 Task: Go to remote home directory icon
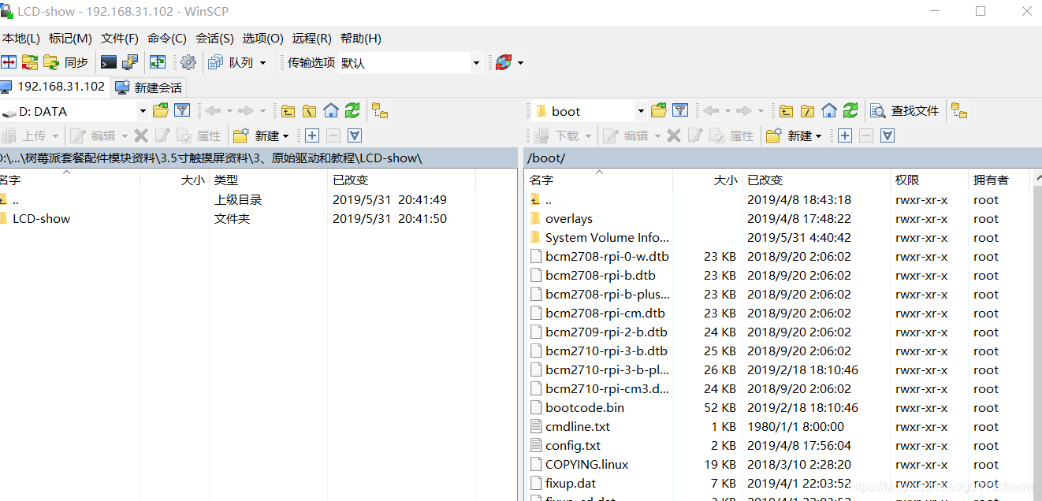tap(829, 111)
